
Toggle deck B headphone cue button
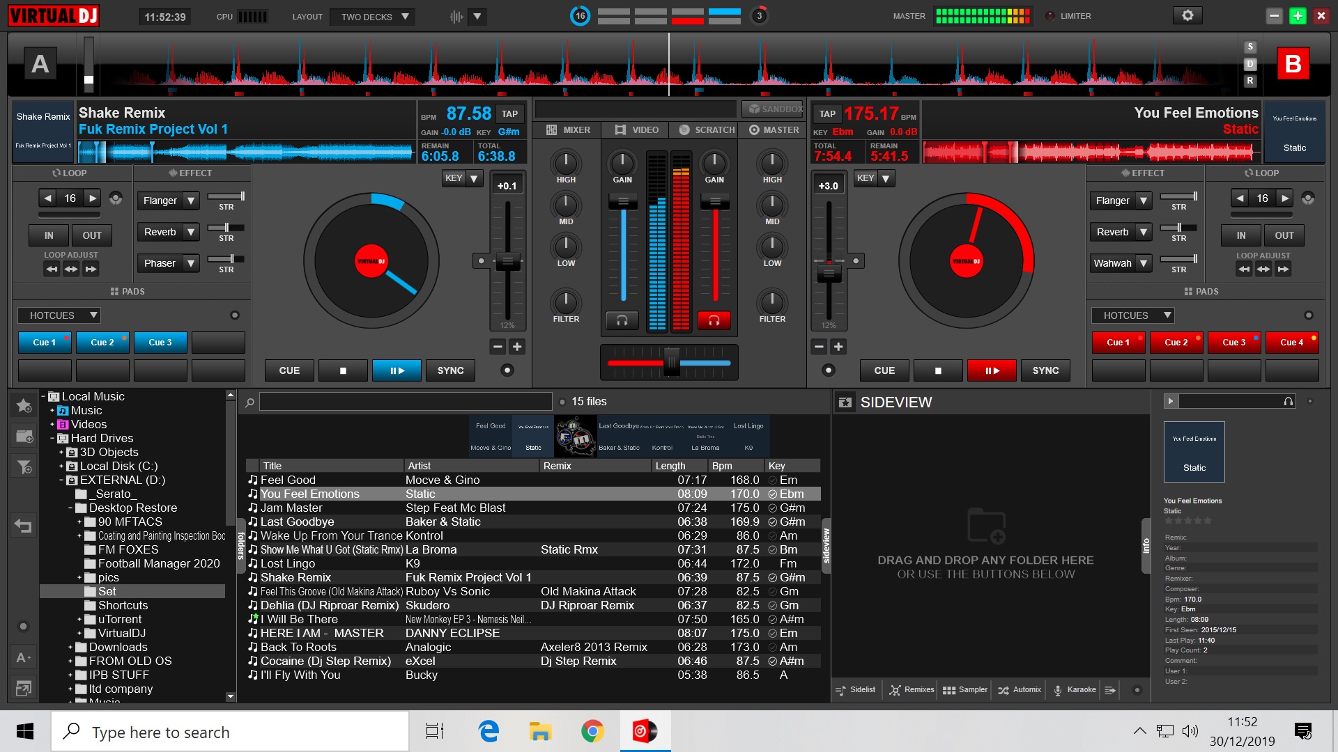(x=714, y=320)
